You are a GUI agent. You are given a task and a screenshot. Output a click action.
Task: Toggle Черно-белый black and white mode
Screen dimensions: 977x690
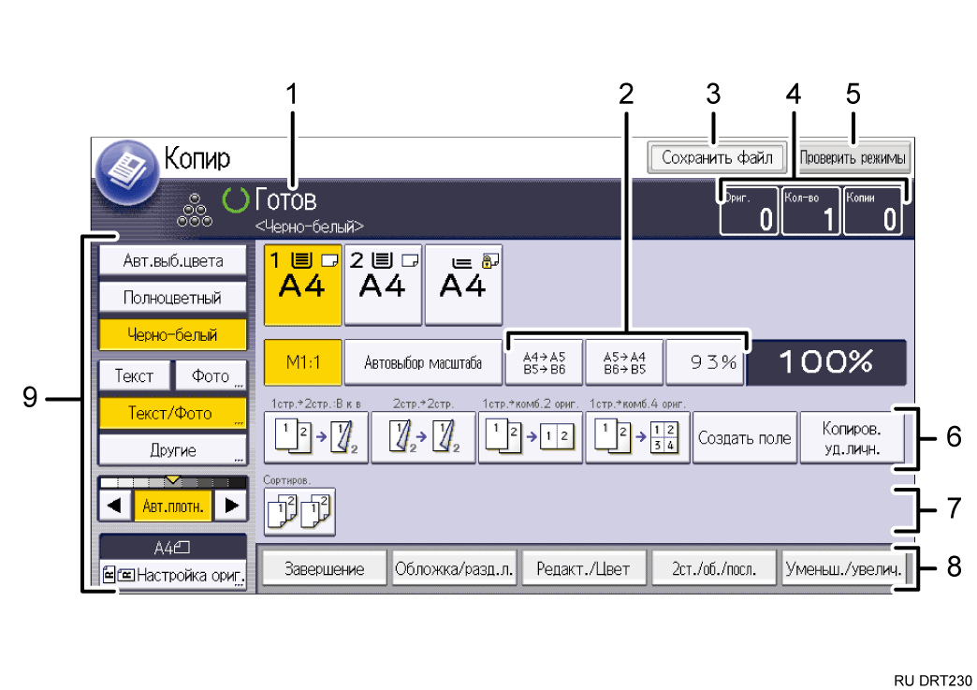click(173, 334)
